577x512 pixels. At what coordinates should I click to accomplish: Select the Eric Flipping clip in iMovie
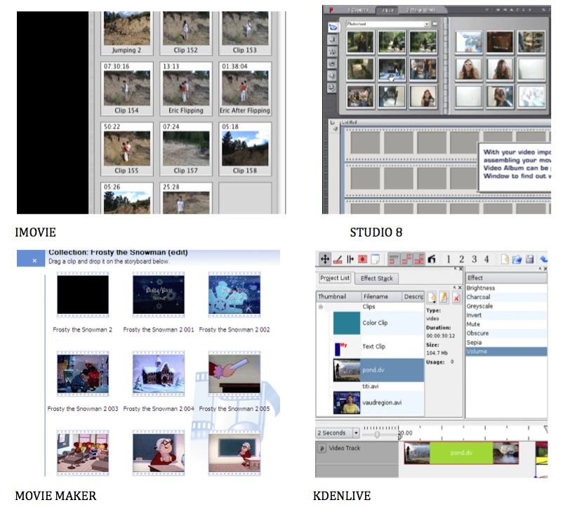pos(186,88)
